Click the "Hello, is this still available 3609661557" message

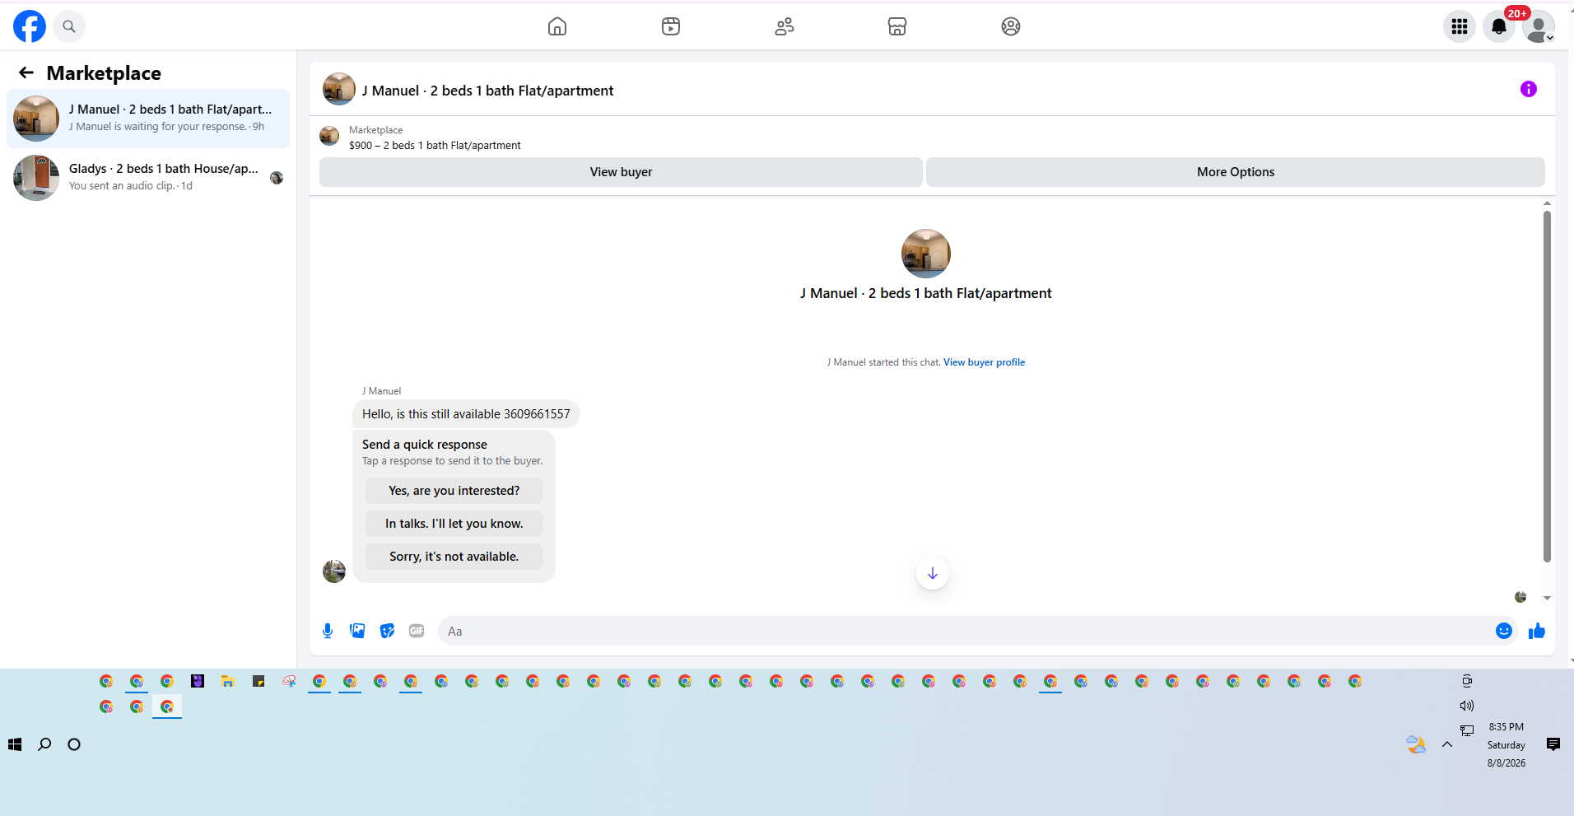tap(466, 414)
